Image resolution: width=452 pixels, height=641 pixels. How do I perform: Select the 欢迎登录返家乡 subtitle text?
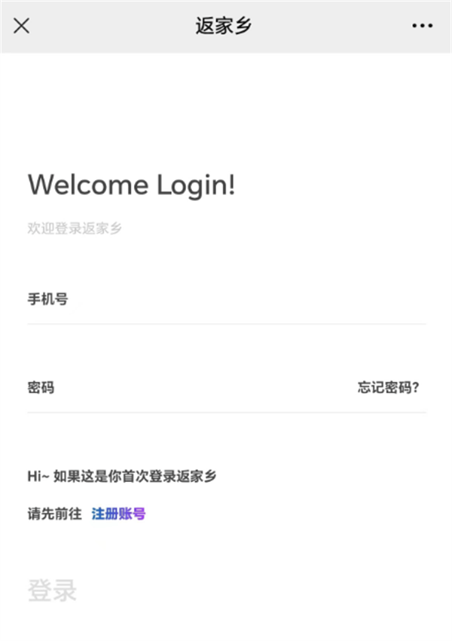[75, 228]
